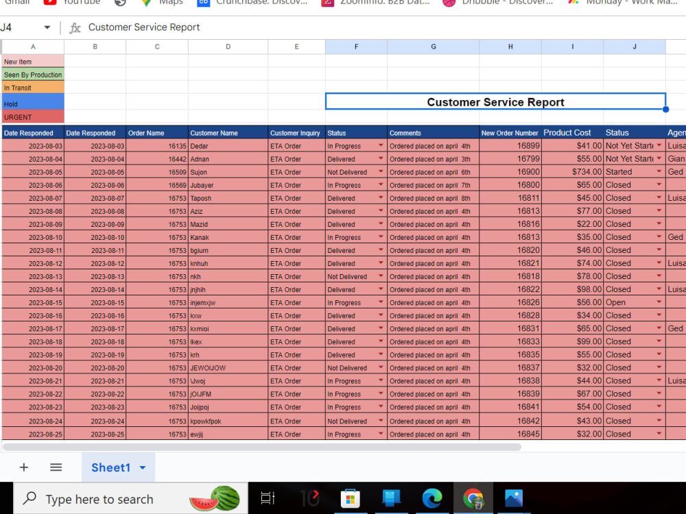The width and height of the screenshot is (686, 514).
Task: Select the kpowkfpok customer name cell
Action: click(x=228, y=421)
